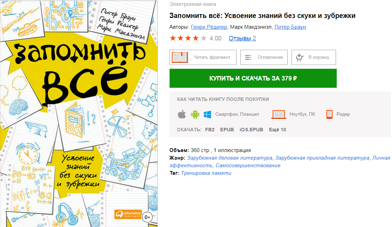Click the blue Windows logo icon
The width and height of the screenshot is (392, 227).
[207, 114]
